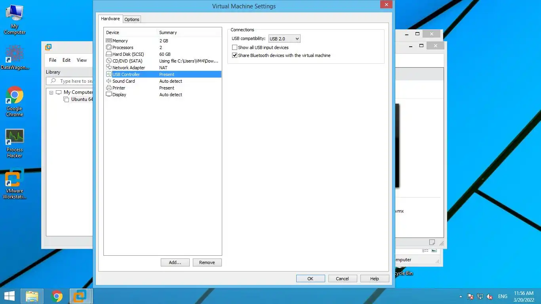Click the VMware taskbar icon
The image size is (541, 304).
pos(81,296)
